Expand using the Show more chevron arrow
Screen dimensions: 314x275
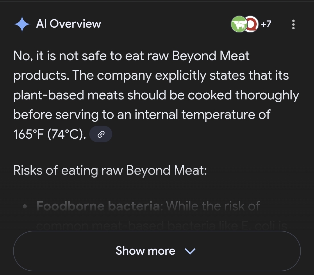(x=190, y=251)
